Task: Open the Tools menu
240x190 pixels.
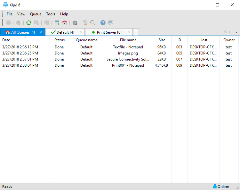Action: 51,14
